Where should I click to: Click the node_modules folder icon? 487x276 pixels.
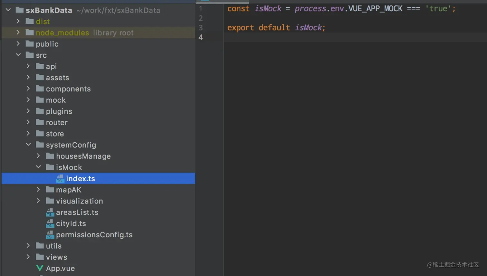(x=30, y=33)
